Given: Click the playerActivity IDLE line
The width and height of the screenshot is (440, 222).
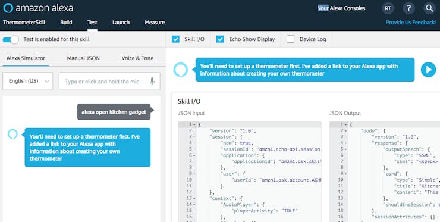Looking at the screenshot, I should (x=265, y=211).
